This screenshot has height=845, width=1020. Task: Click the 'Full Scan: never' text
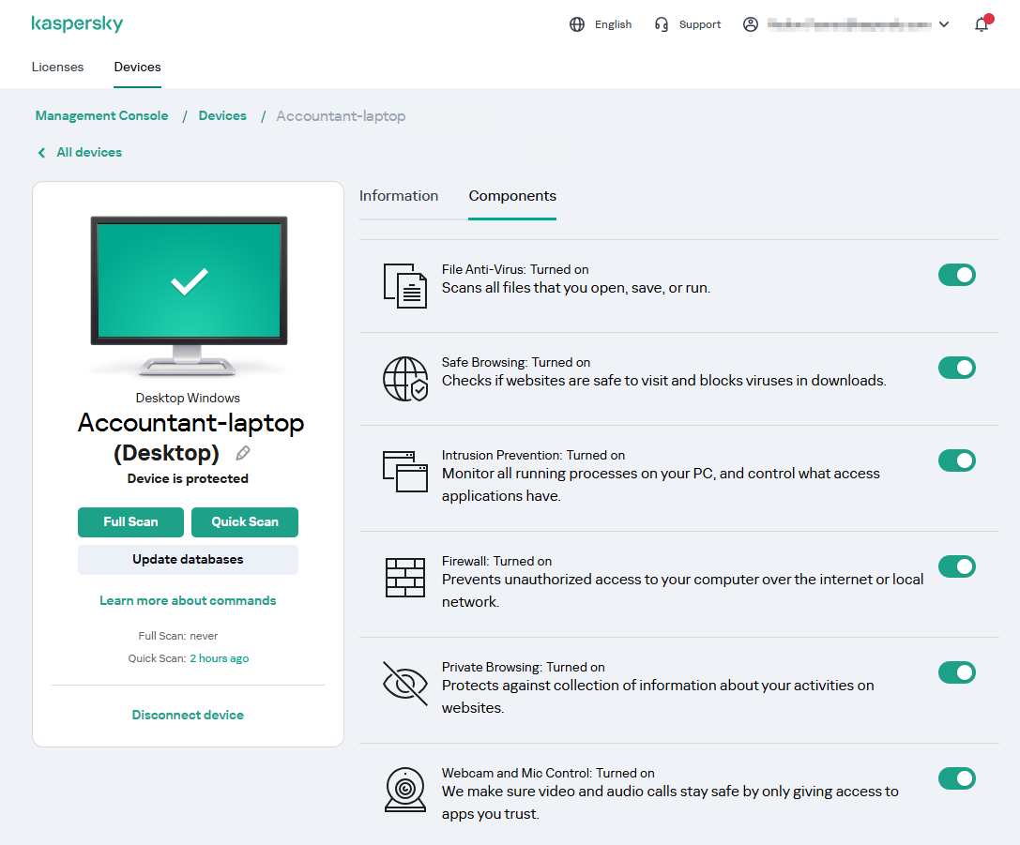click(x=178, y=636)
